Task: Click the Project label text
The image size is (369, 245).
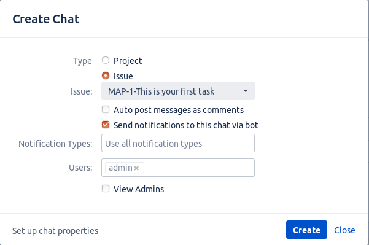Action: tap(128, 61)
